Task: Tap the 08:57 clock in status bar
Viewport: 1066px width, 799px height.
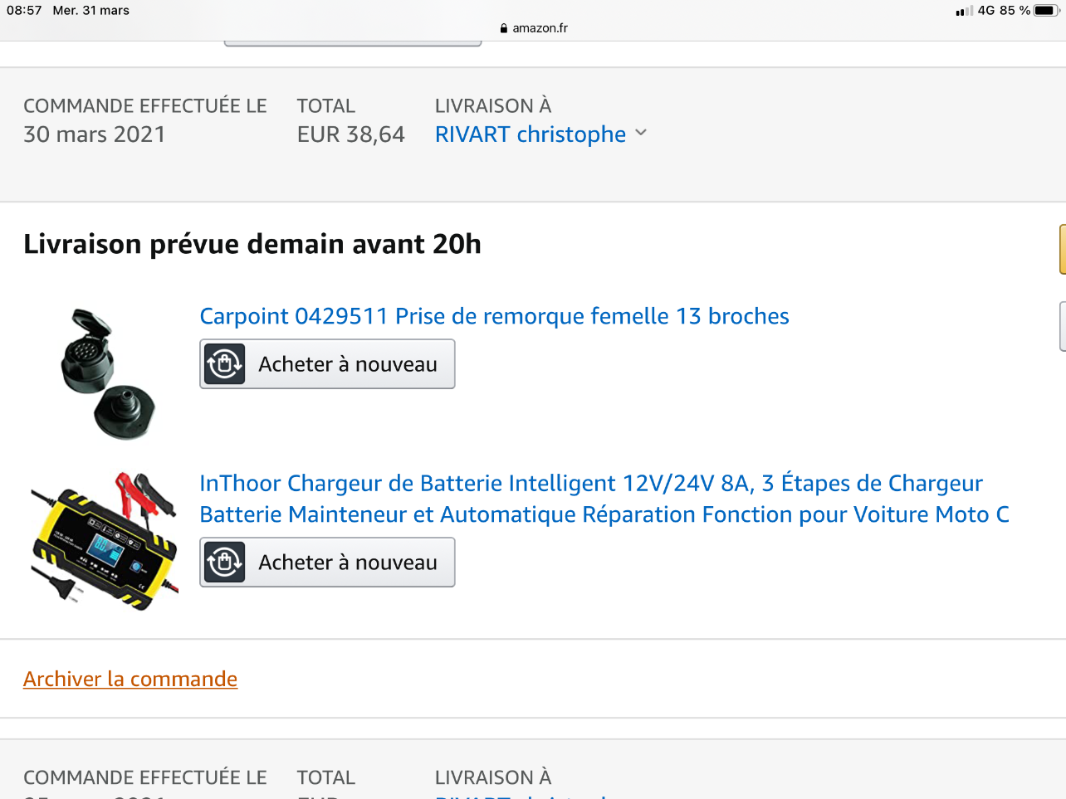Action: [24, 11]
